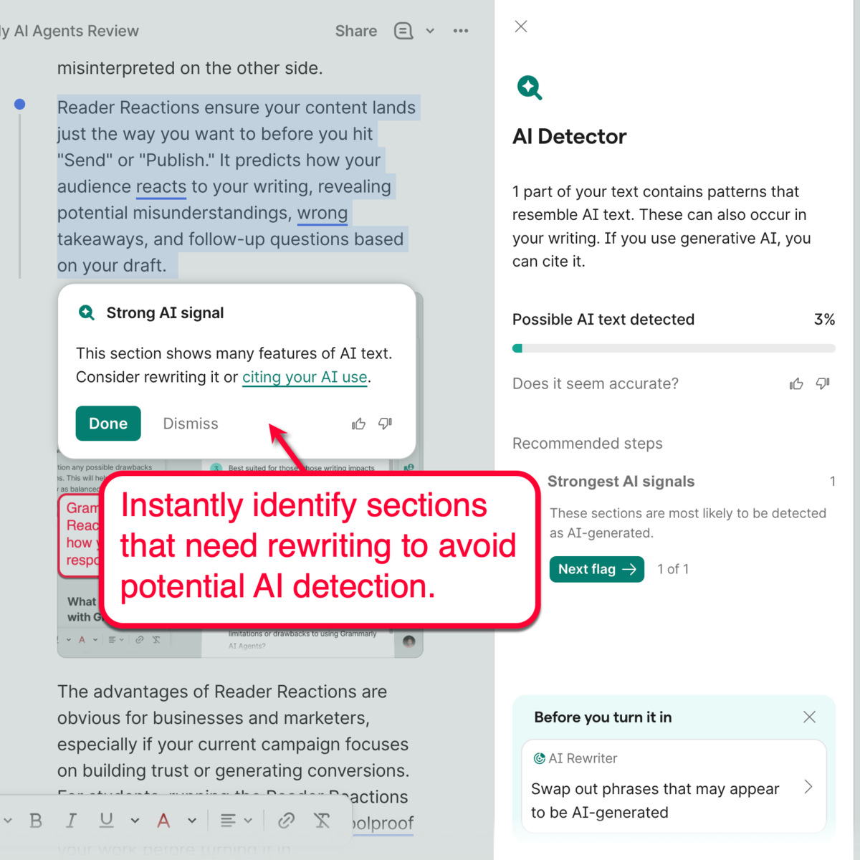Click the Recommended steps label
Image resolution: width=860 pixels, height=860 pixels.
[588, 444]
